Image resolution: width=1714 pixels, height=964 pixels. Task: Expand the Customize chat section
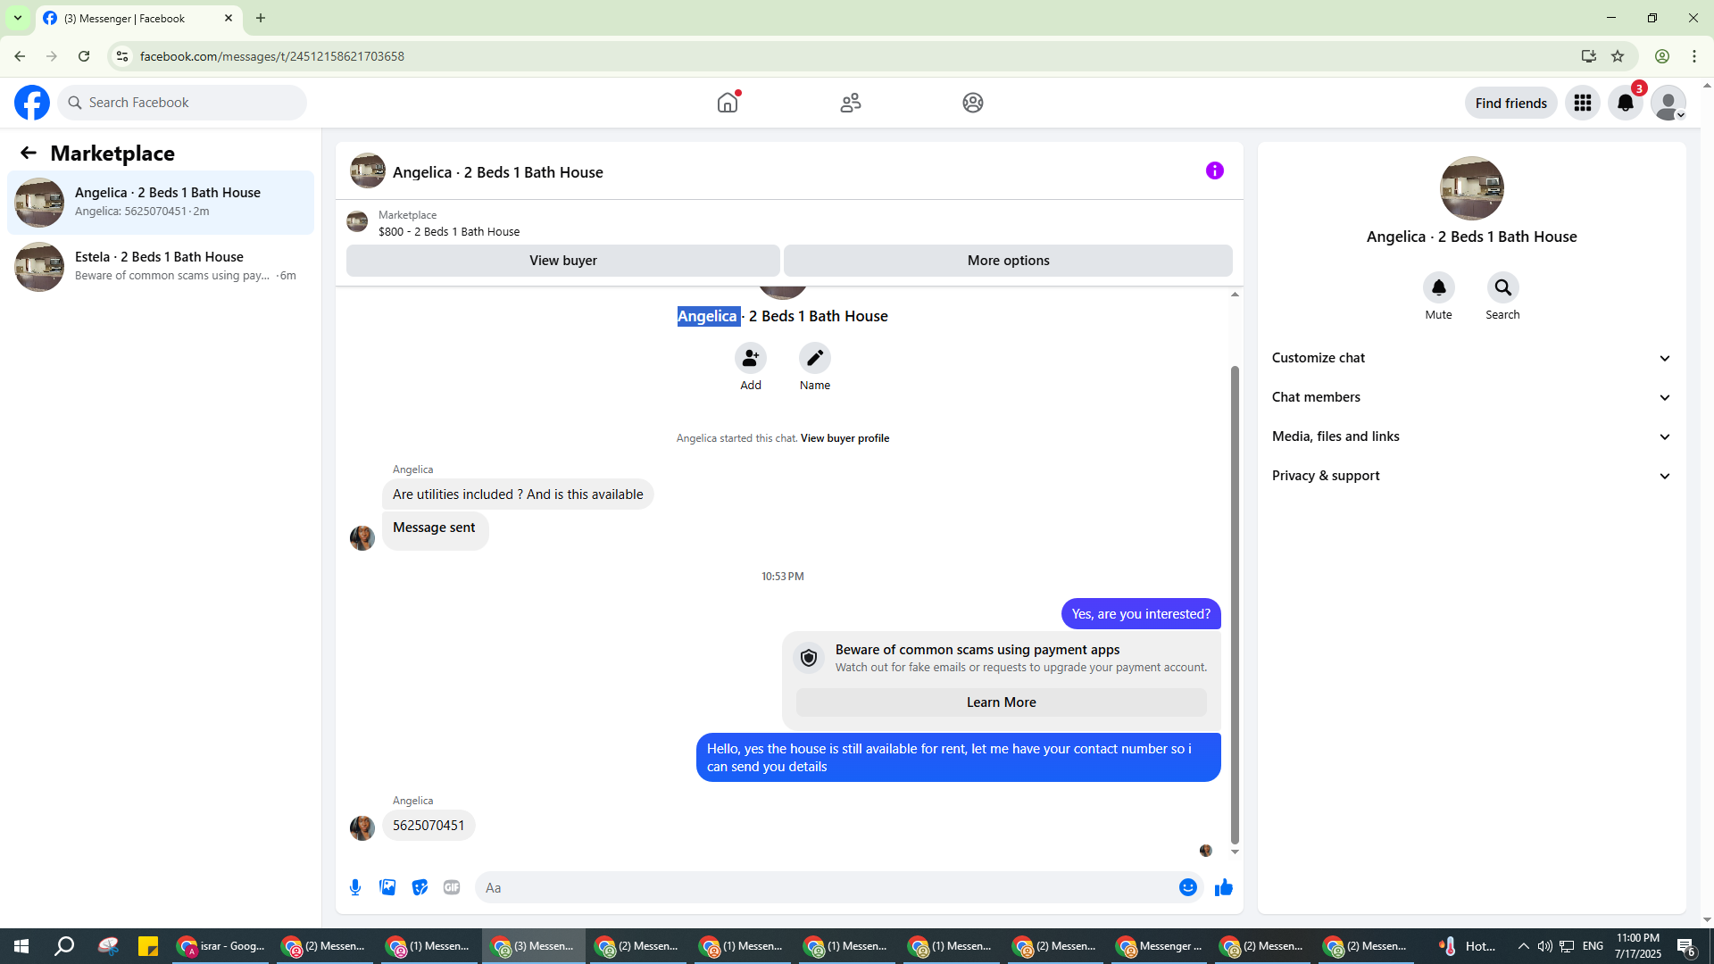pyautogui.click(x=1471, y=358)
